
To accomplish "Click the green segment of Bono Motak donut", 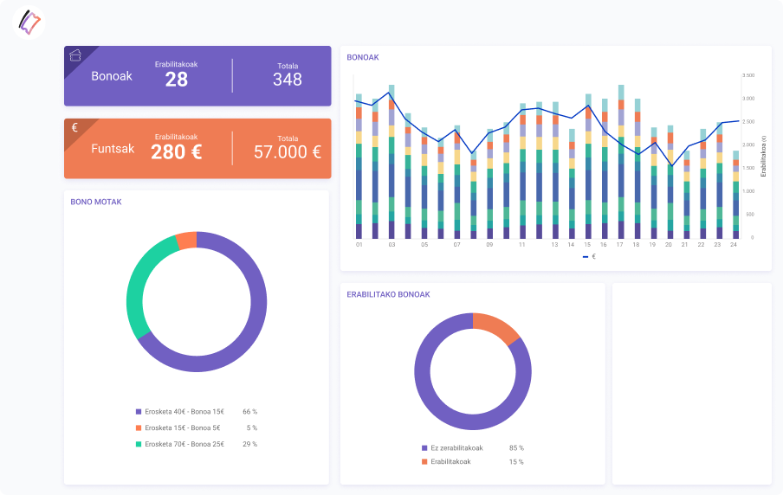I will pyautogui.click(x=136, y=289).
